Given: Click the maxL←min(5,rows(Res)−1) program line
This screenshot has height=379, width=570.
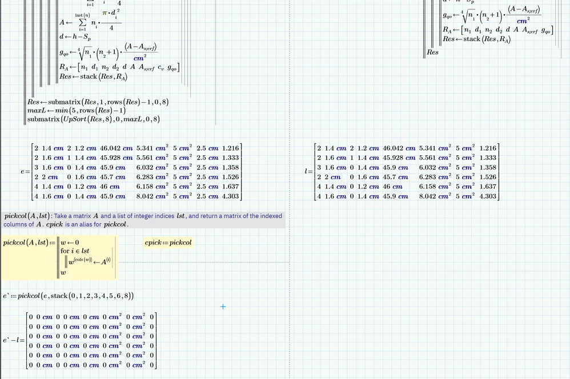Looking at the screenshot, I should tap(77, 111).
